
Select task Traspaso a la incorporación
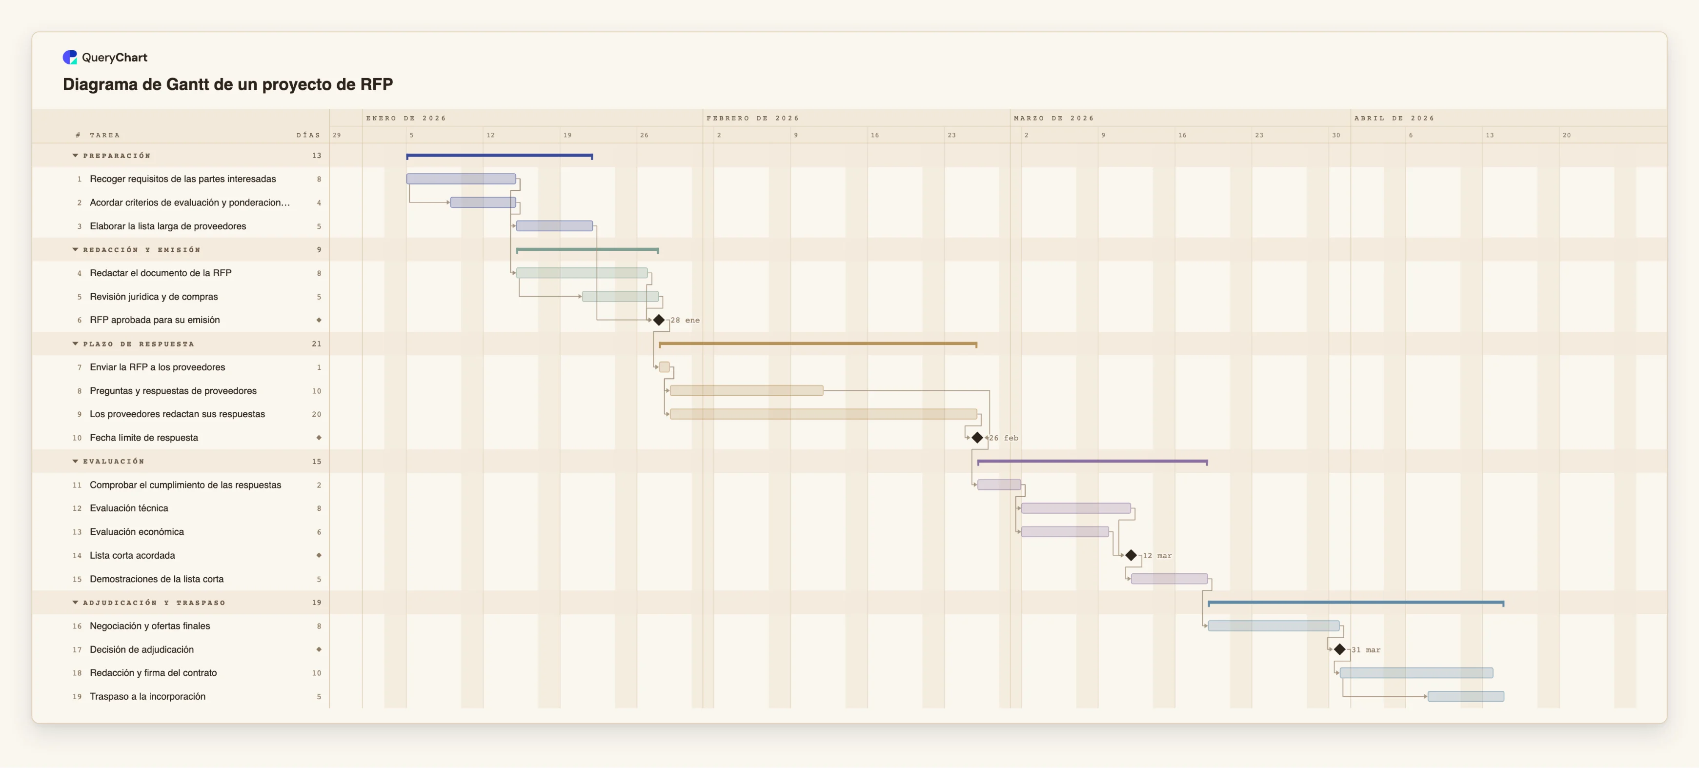pyautogui.click(x=148, y=697)
